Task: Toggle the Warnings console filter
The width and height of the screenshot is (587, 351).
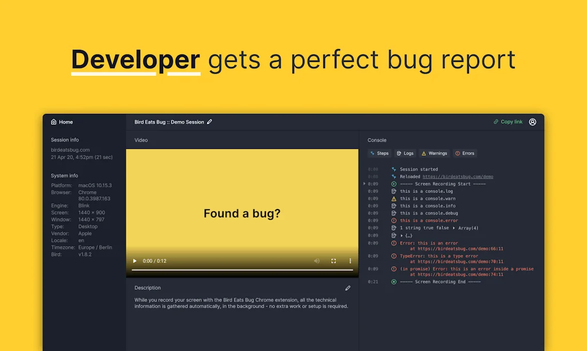Action: tap(434, 153)
